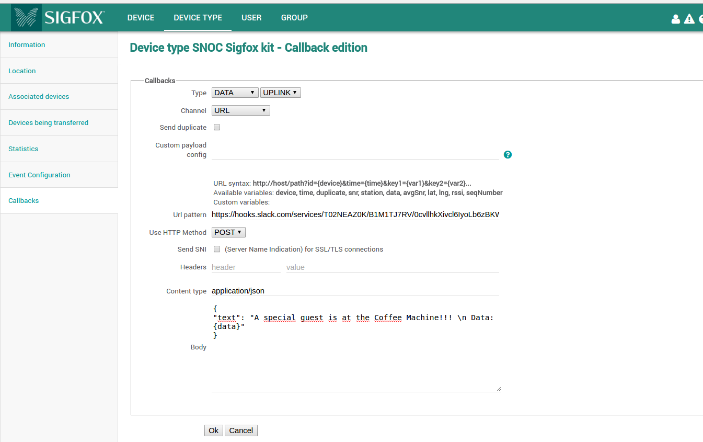Image resolution: width=703 pixels, height=442 pixels.
Task: Open the user profile icon
Action: coord(676,19)
